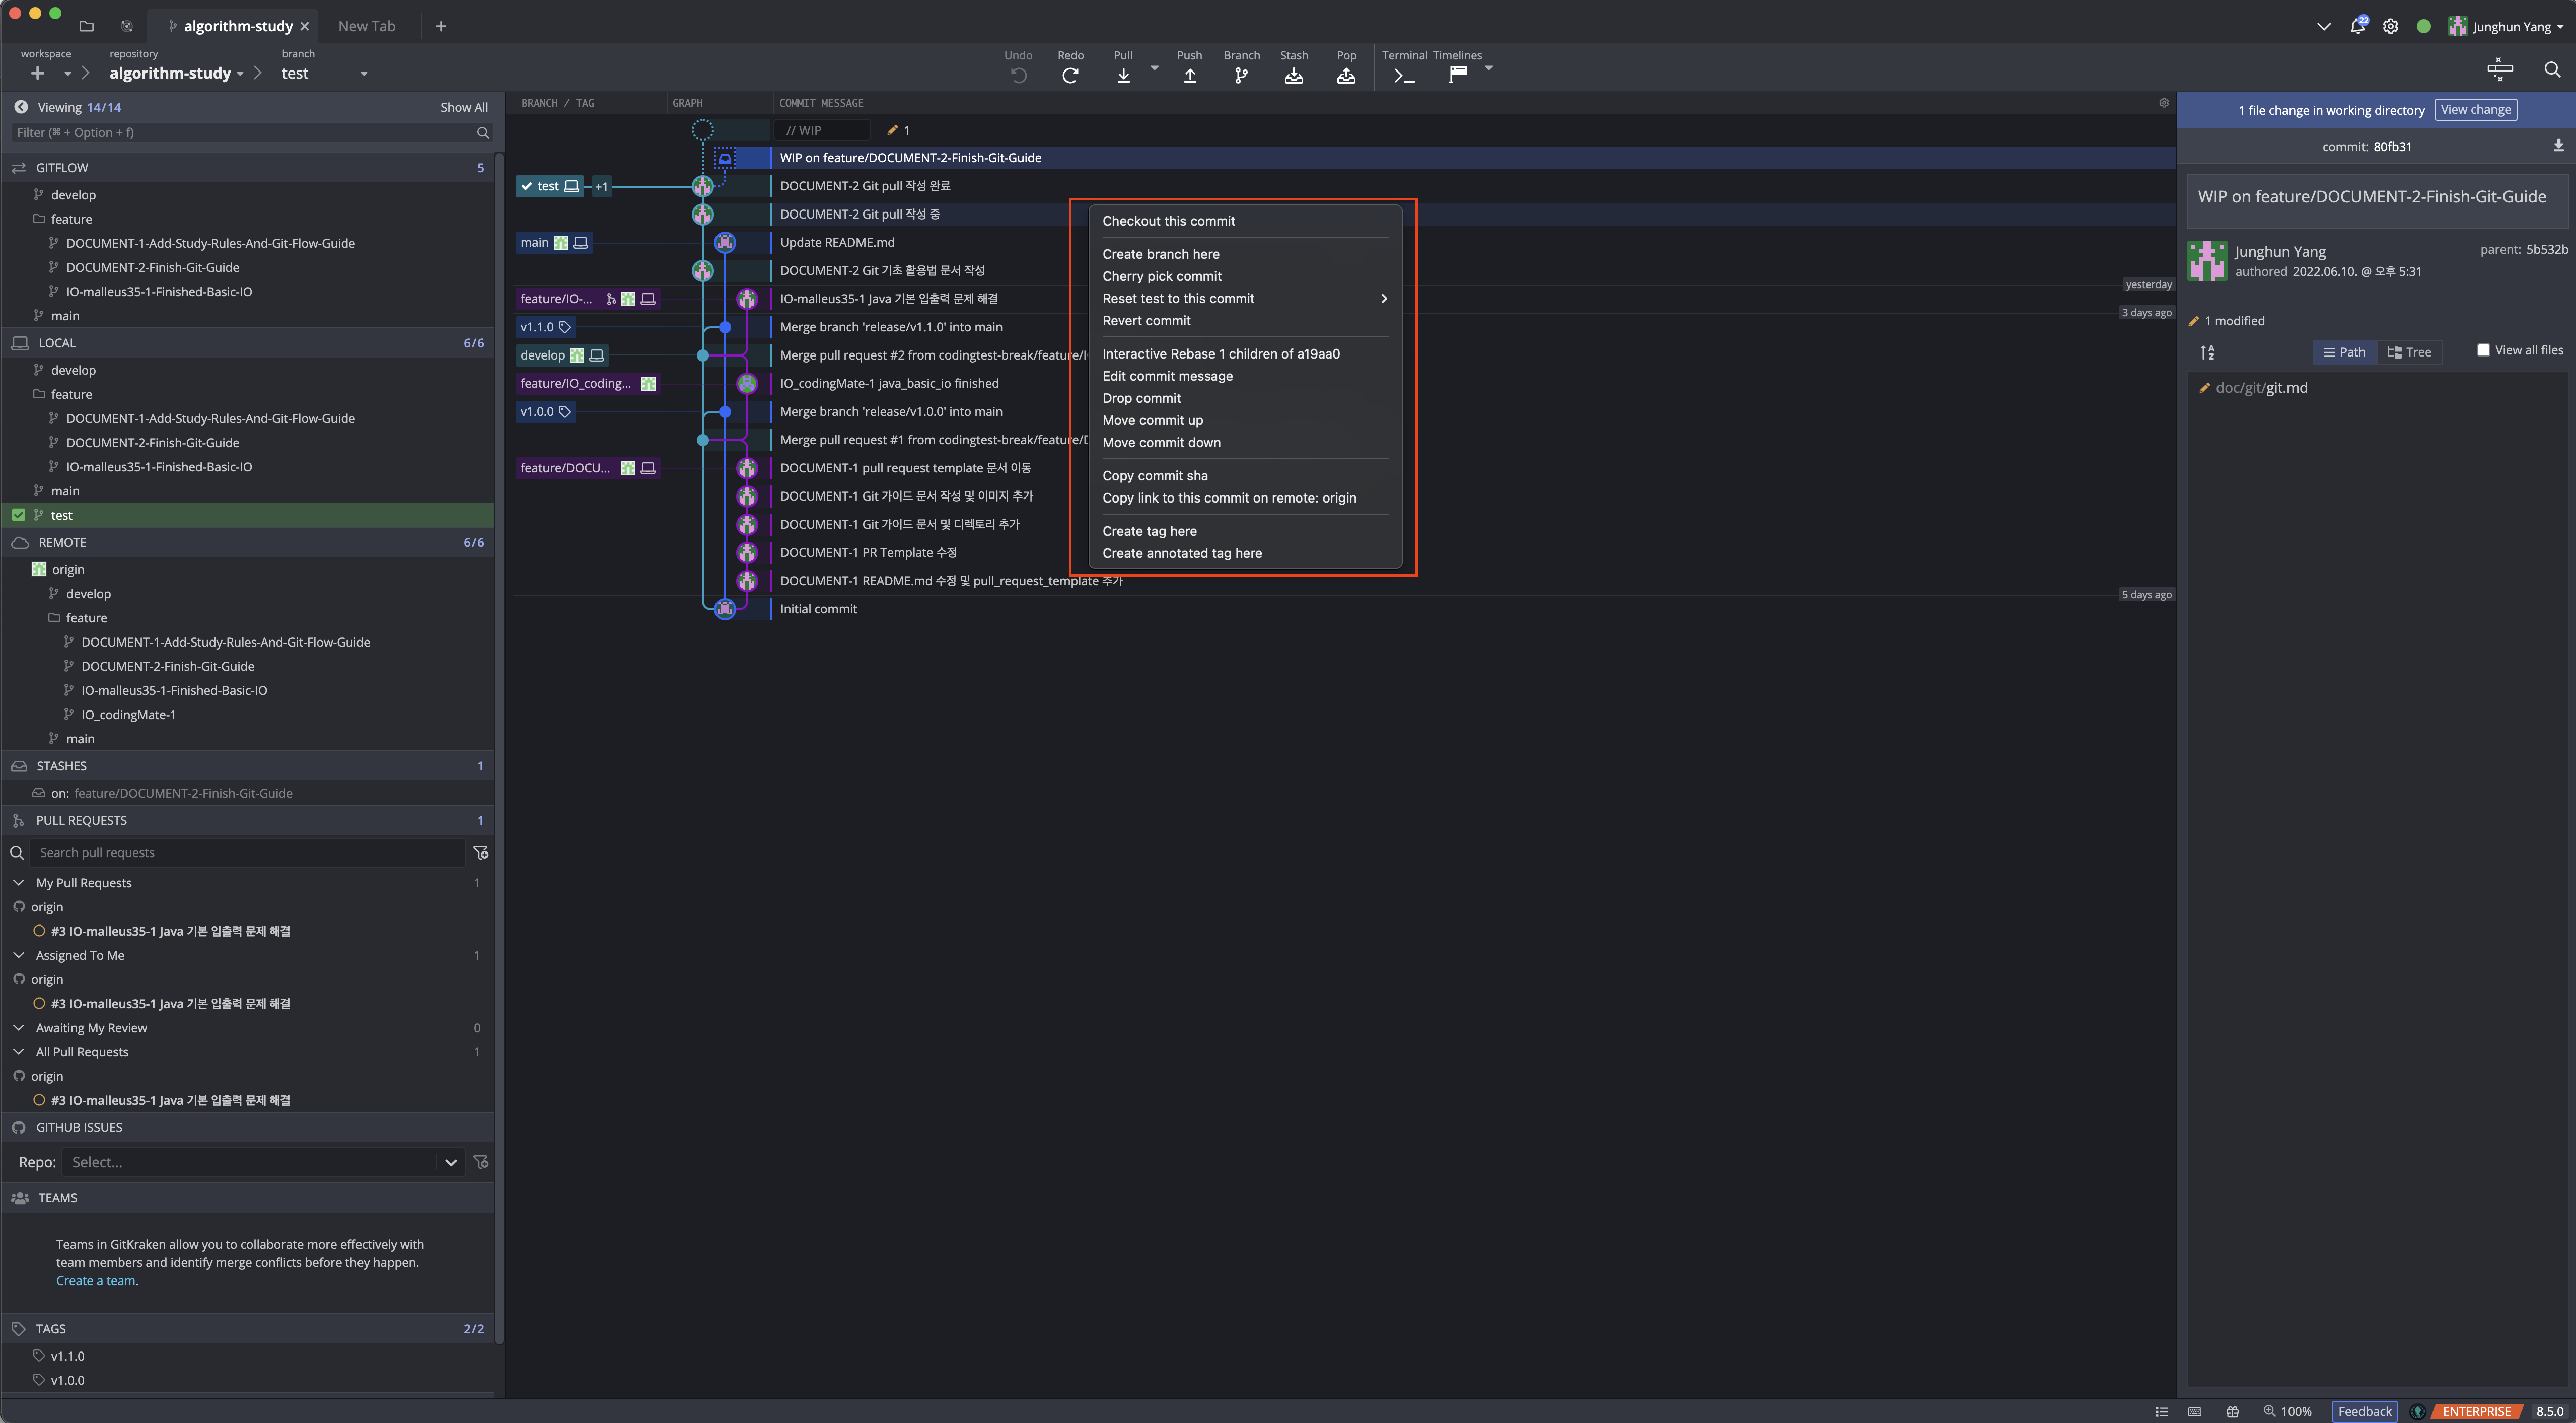Collapse the My Pull Requests group

pyautogui.click(x=18, y=882)
